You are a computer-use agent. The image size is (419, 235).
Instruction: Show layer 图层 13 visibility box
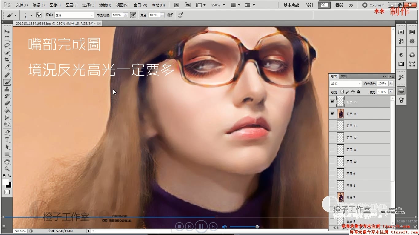(x=332, y=125)
